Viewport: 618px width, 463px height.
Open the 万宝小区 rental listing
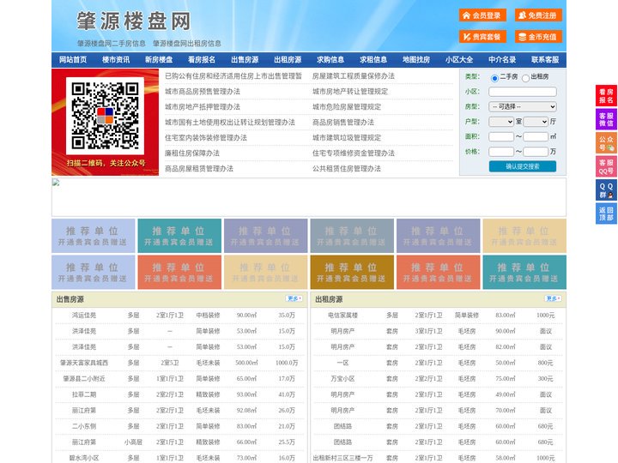[x=342, y=379]
